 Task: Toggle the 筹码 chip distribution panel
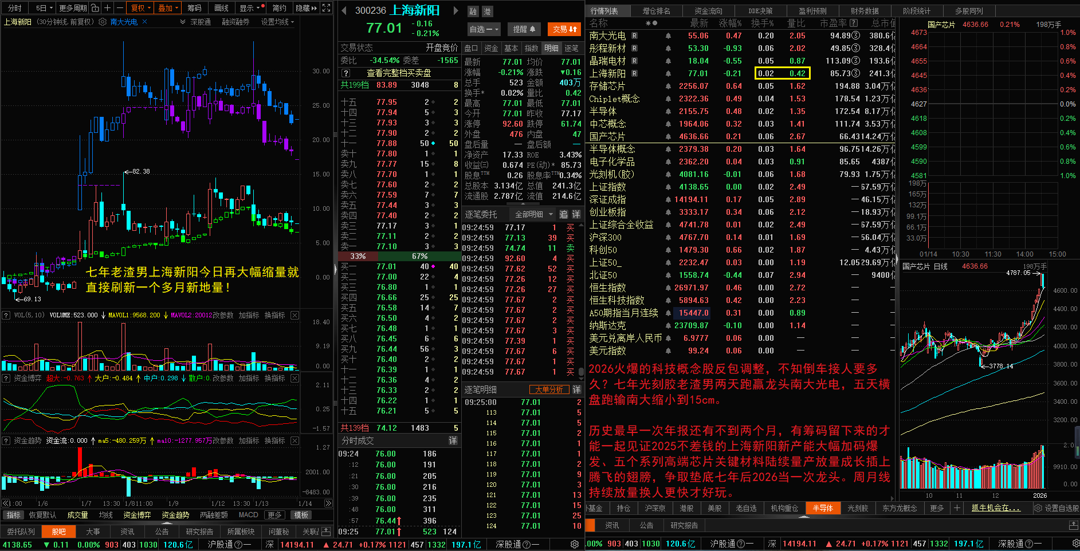coord(195,8)
